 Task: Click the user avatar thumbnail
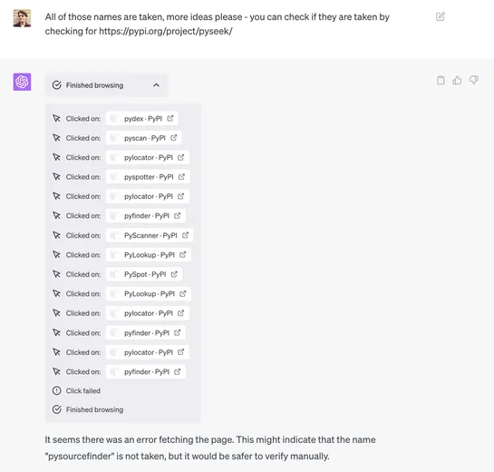[22, 18]
